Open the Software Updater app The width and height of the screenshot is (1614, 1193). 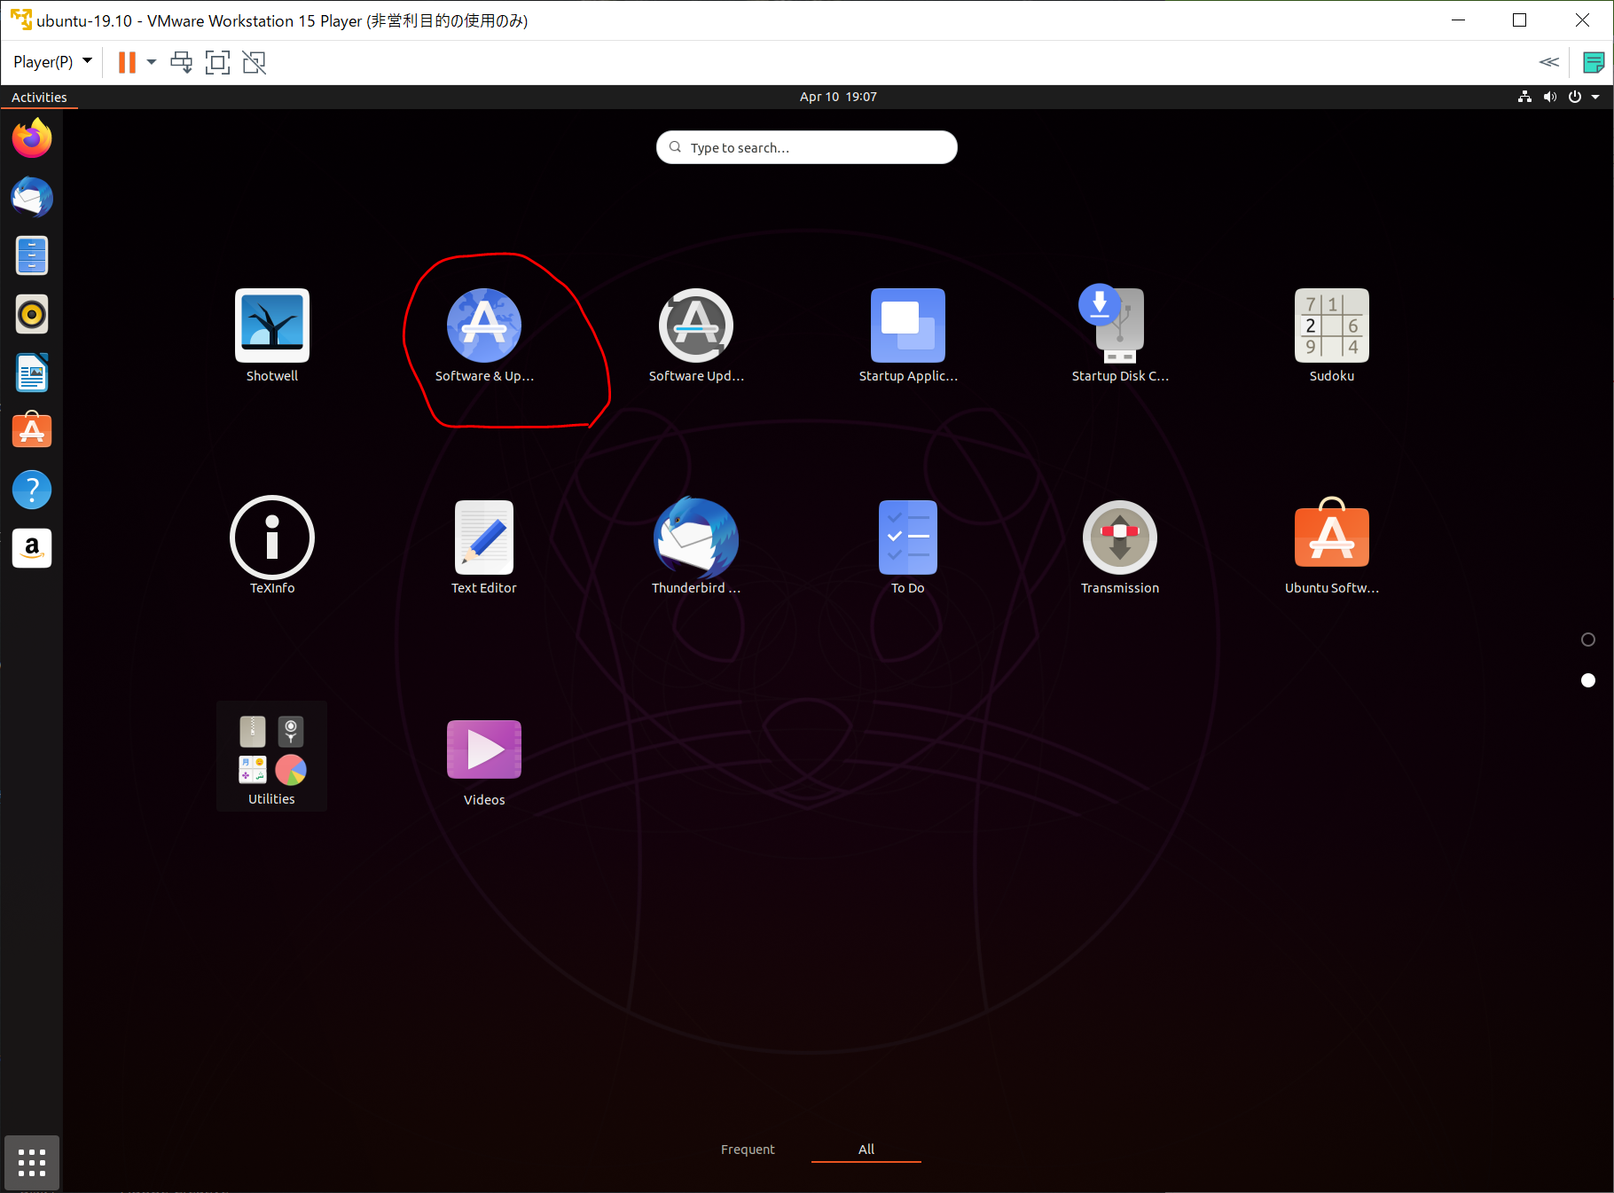(x=696, y=335)
